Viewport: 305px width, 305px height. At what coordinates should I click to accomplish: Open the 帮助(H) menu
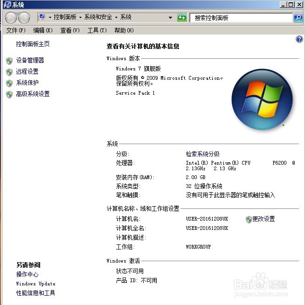[124, 30]
